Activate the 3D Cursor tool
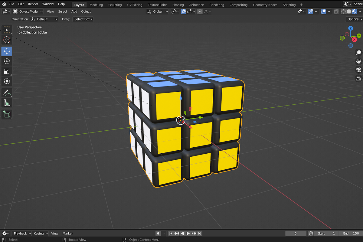 pyautogui.click(x=7, y=40)
